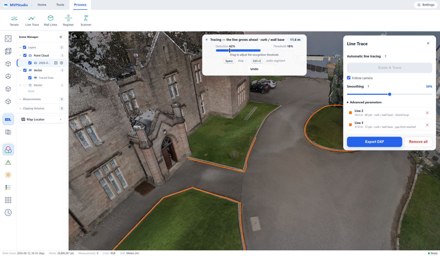
Task: Select the Line 3 entry
Action: coord(389,125)
